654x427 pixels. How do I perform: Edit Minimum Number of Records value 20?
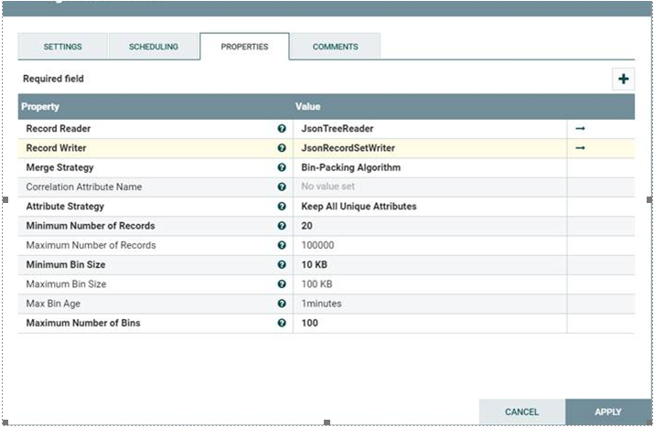click(x=307, y=226)
